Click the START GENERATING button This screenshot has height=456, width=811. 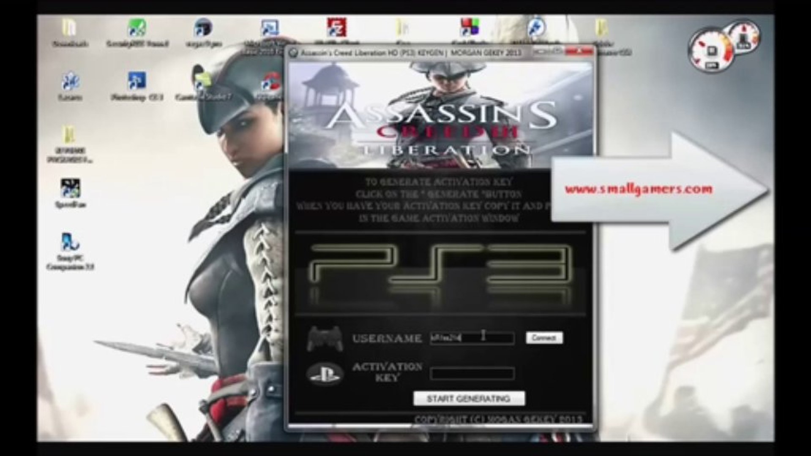point(469,399)
